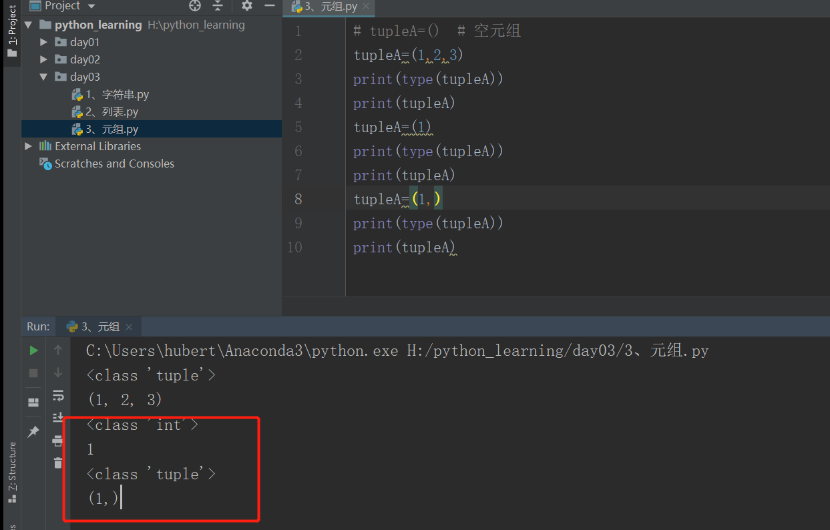The width and height of the screenshot is (830, 530).
Task: Collapse the python_learning root folder
Action: 28,25
